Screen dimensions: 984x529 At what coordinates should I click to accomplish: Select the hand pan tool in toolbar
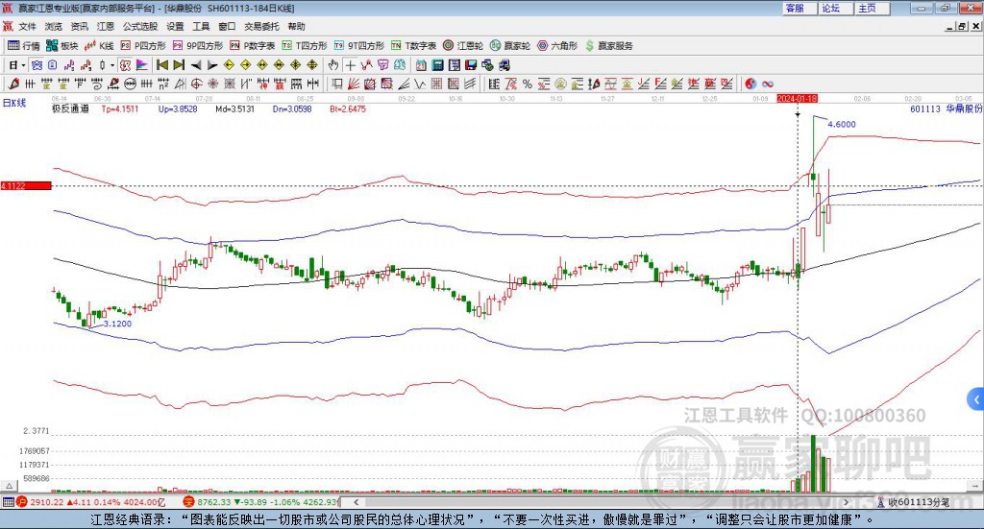coord(333,65)
